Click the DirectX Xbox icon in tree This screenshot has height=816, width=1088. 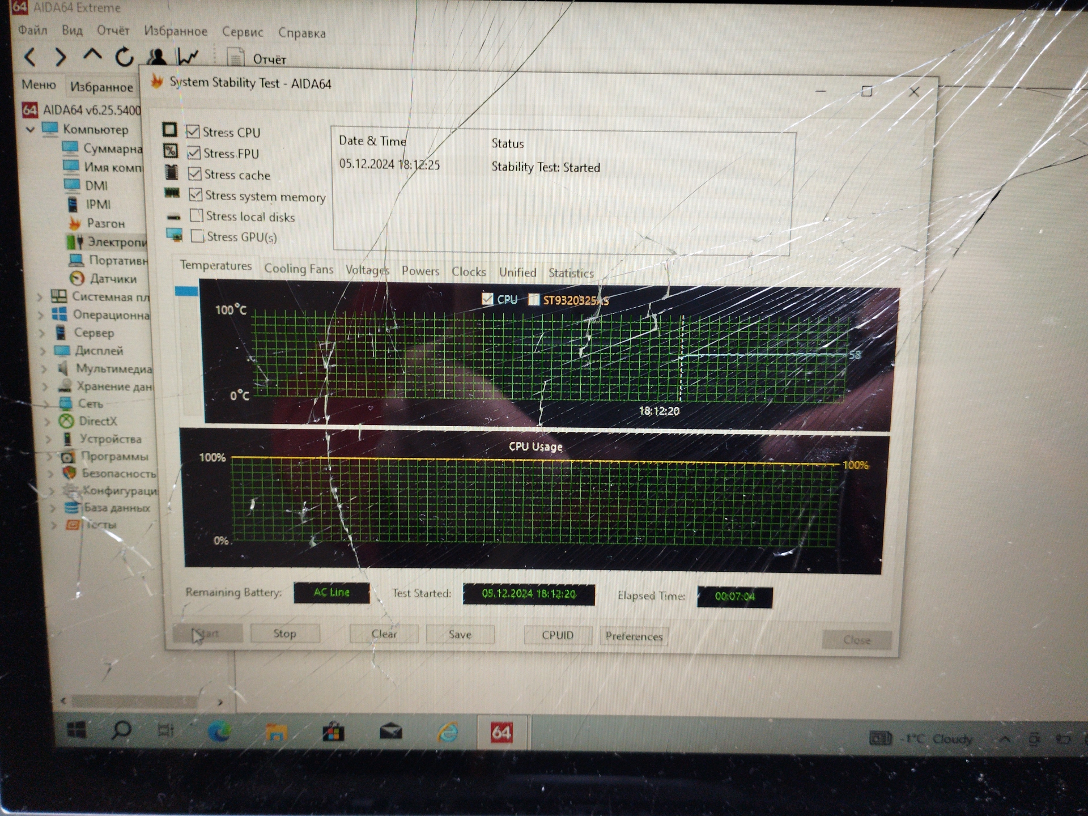coord(66,421)
